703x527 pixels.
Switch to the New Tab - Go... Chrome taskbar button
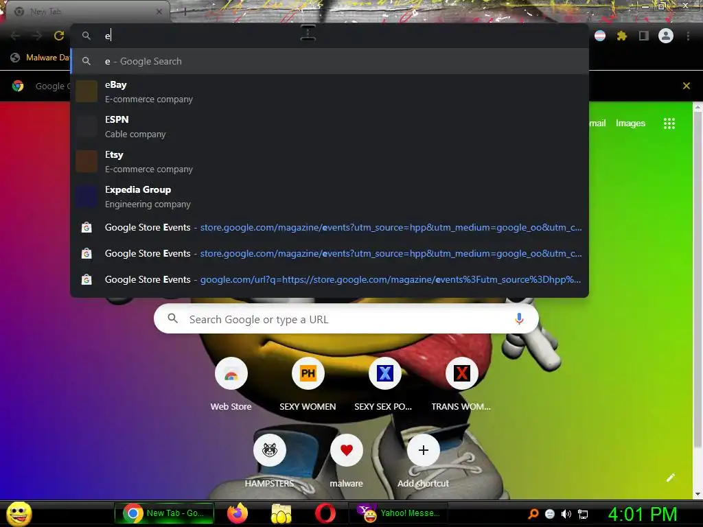tap(164, 513)
